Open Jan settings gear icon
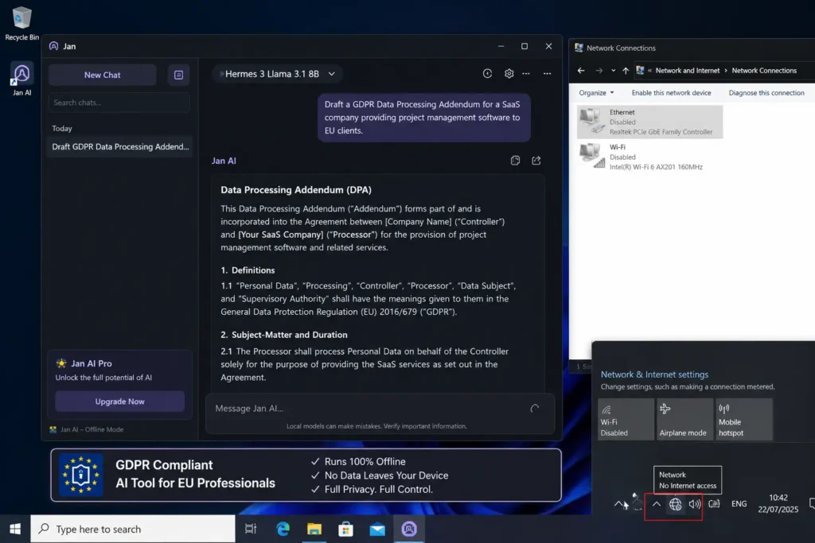Image resolution: width=815 pixels, height=543 pixels. click(509, 74)
